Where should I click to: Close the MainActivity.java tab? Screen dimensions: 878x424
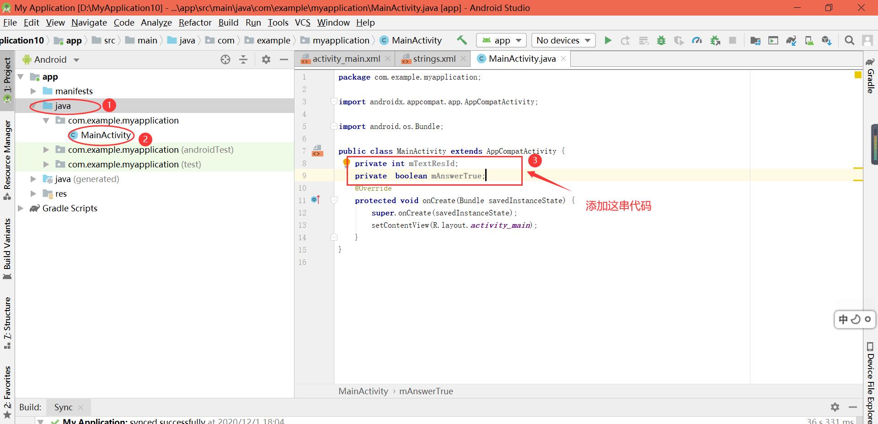coord(563,59)
